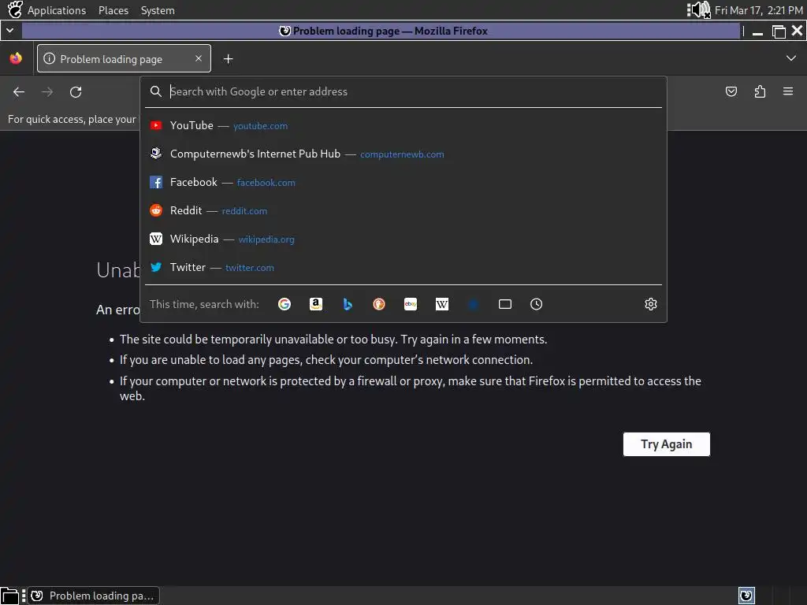The image size is (807, 605).
Task: Search open tabs using rectangle icon
Action: [505, 304]
